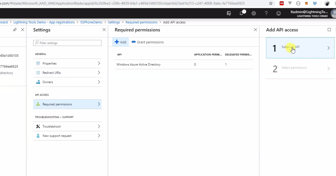Open the red CORS browser extension
This screenshot has height=176, width=336.
click(282, 3)
